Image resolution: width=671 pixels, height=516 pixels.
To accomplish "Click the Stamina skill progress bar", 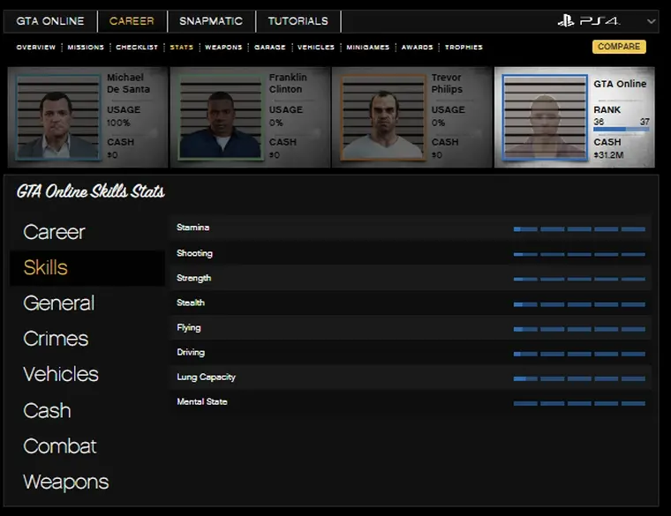I will point(579,228).
